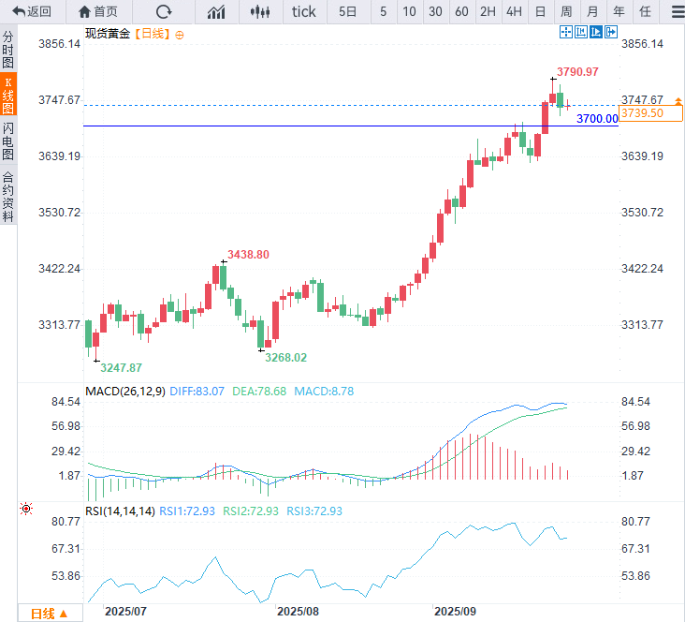Switch to 分时图 side tab
The image size is (685, 622).
tap(7, 49)
